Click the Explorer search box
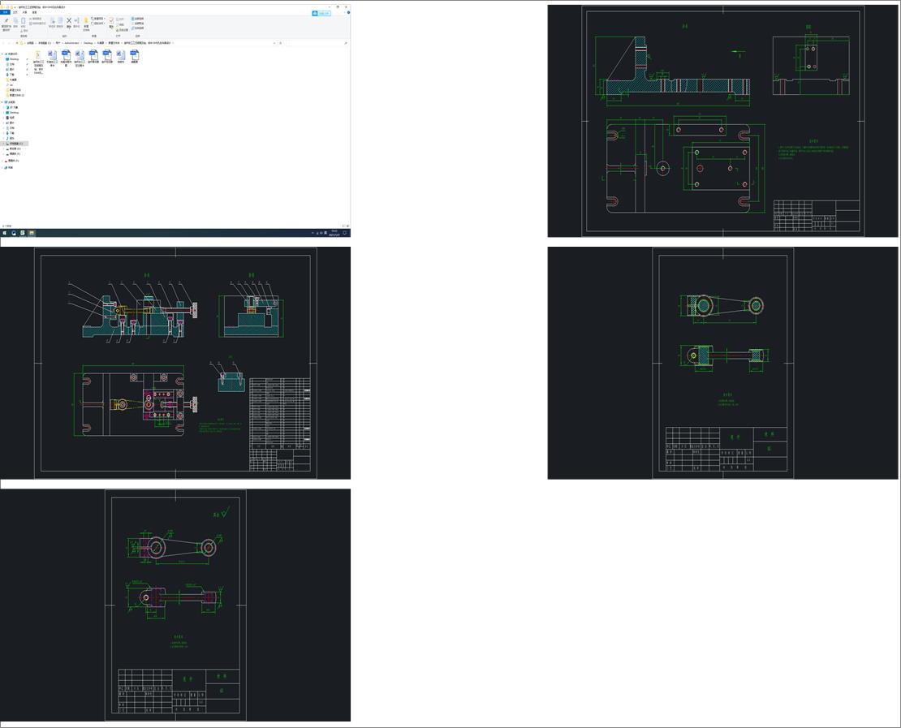The width and height of the screenshot is (901, 728). tap(316, 43)
